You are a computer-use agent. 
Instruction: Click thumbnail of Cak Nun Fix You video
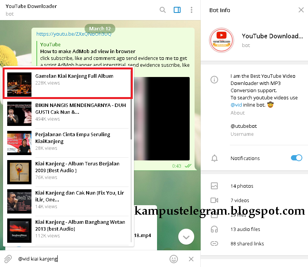[19, 201]
